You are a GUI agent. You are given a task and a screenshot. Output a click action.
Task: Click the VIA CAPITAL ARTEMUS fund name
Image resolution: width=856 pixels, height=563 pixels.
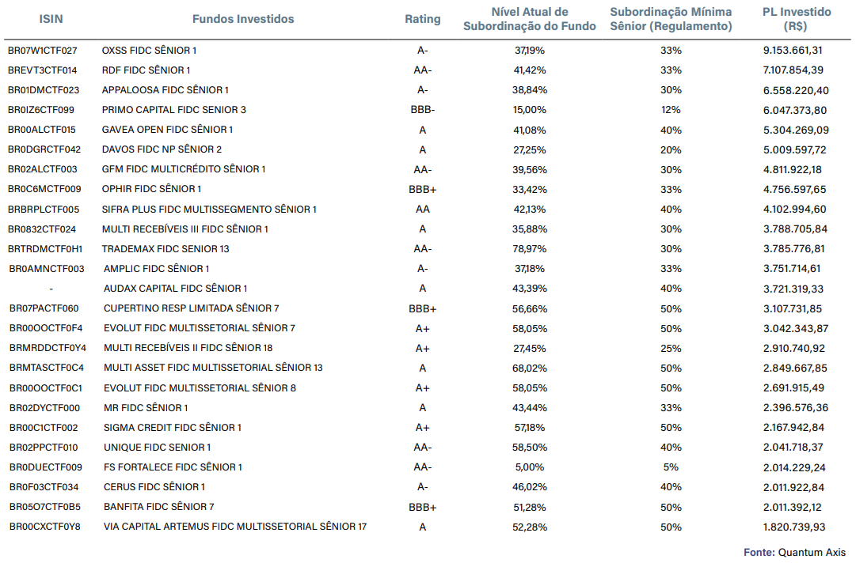[234, 527]
